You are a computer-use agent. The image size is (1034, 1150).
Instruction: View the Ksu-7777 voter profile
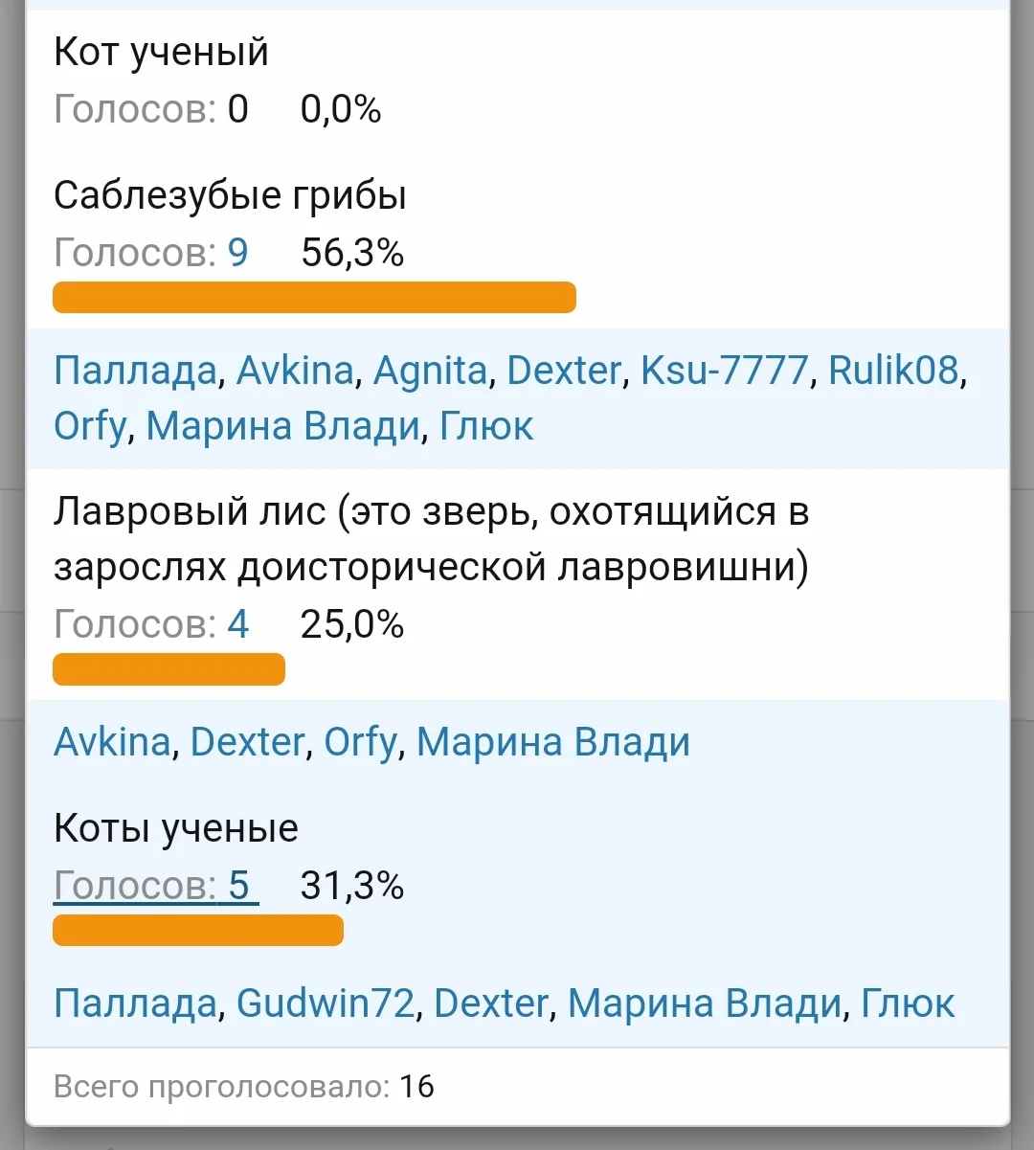[725, 370]
